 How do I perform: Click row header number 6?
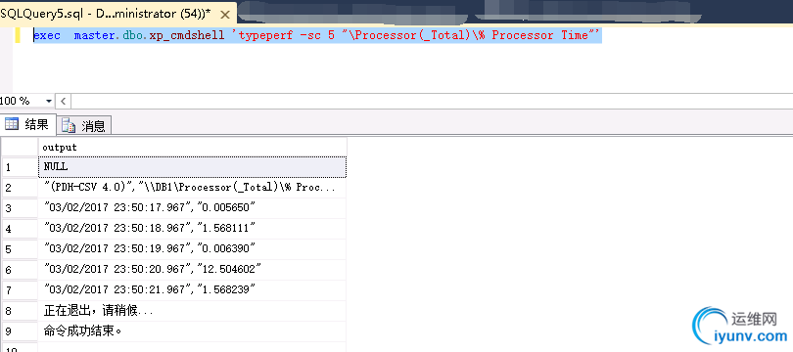point(20,270)
